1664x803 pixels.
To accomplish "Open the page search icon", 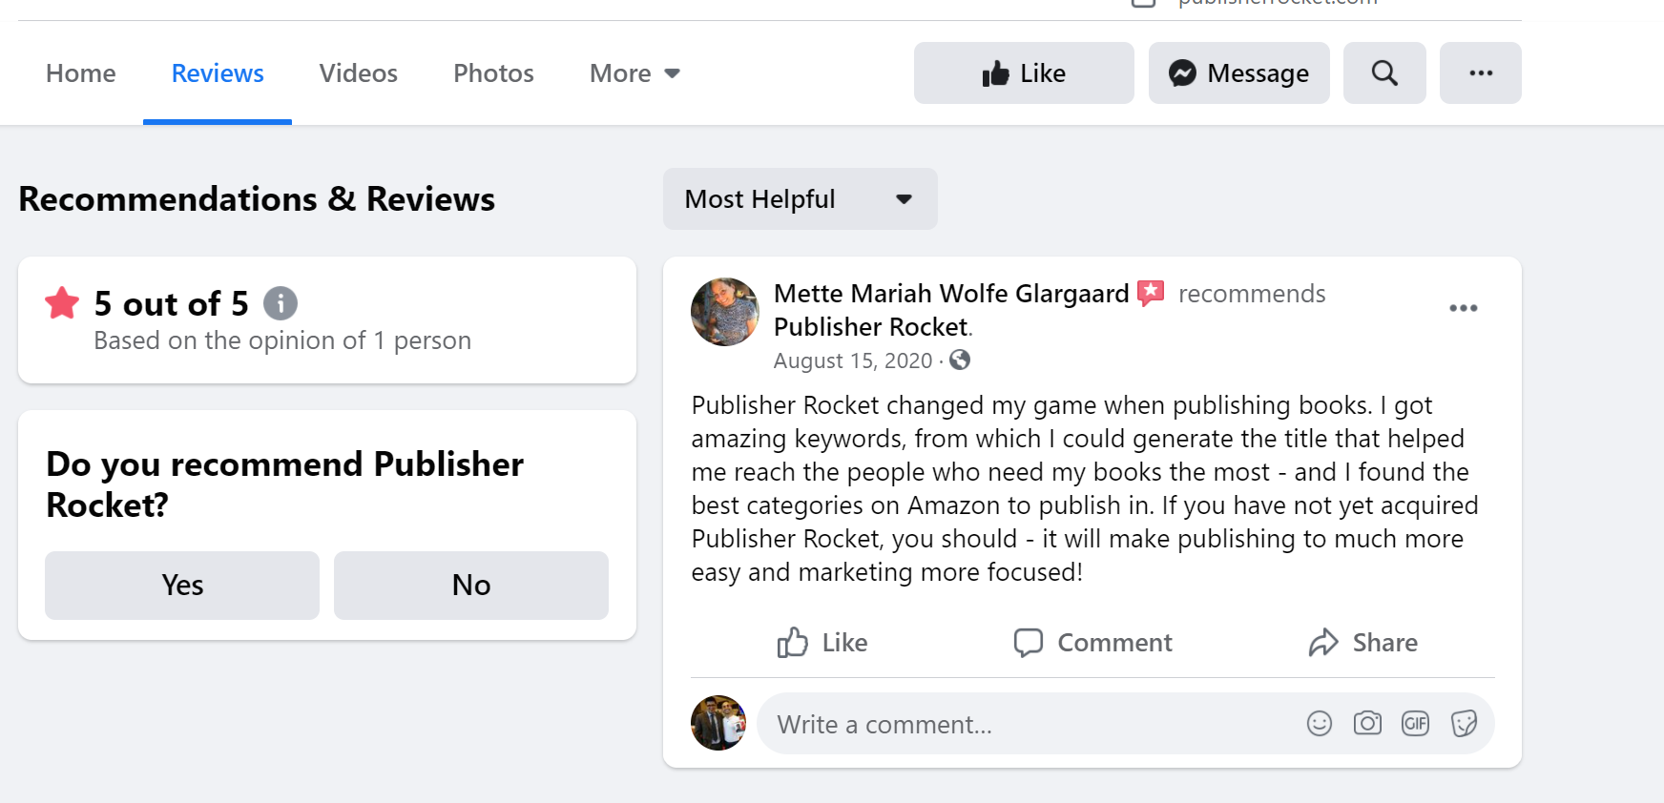I will point(1384,72).
